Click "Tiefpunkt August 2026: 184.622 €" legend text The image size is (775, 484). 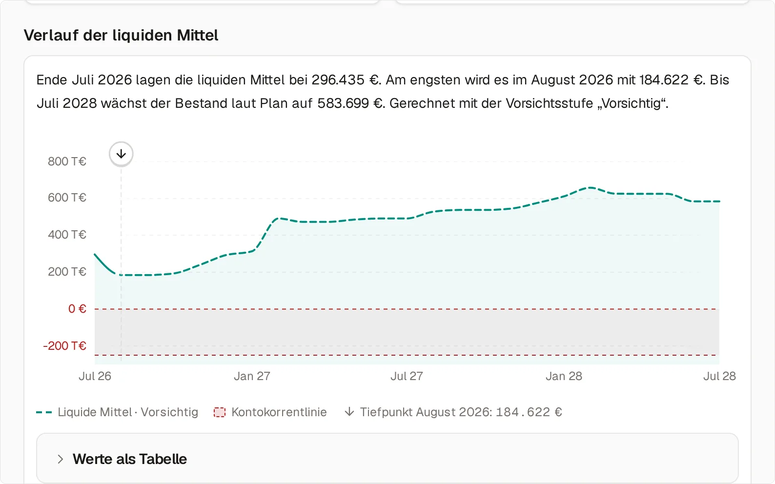click(461, 412)
